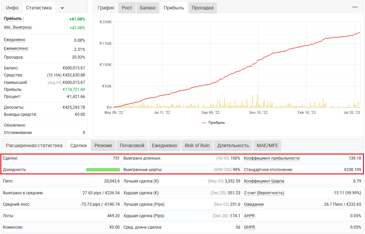Expand the dropdown chevron beside Статистика
Viewport: 365px width, 234px height.
pyautogui.click(x=62, y=8)
